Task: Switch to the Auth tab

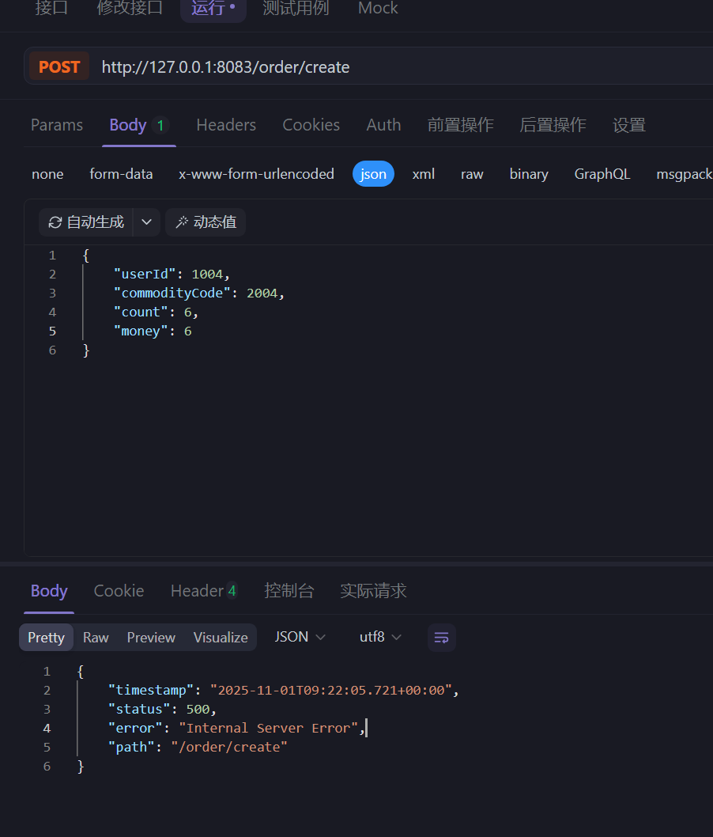Action: tap(383, 124)
